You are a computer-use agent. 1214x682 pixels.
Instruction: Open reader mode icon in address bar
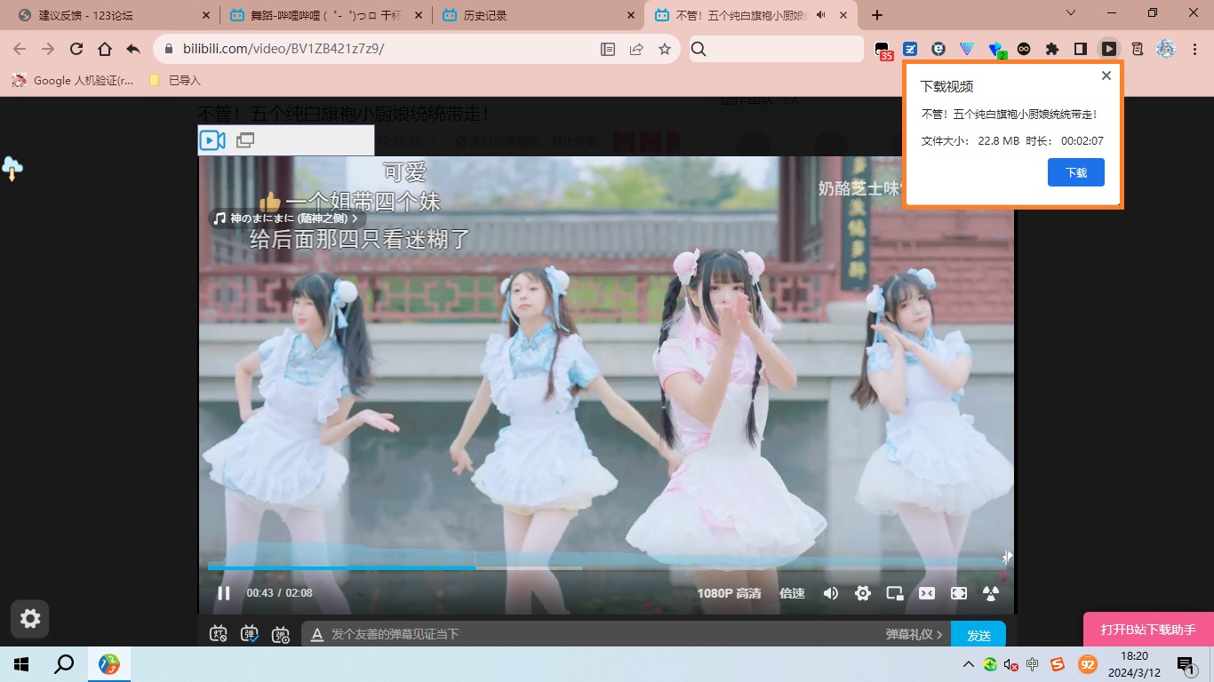pyautogui.click(x=608, y=50)
